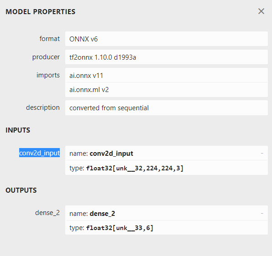Click the highlighted conv2d_input label
This screenshot has width=272, height=256.
click(x=39, y=153)
